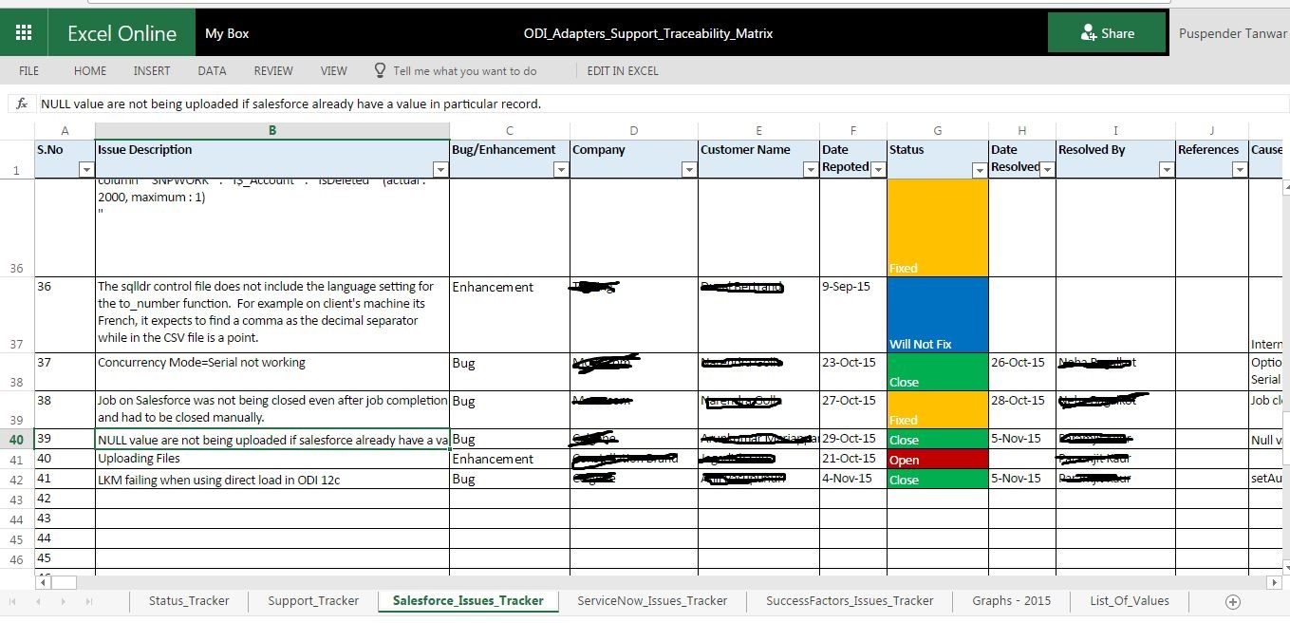Open the app launcher grid icon

click(24, 32)
